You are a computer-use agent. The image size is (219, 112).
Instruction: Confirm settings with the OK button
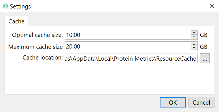pos(173,102)
